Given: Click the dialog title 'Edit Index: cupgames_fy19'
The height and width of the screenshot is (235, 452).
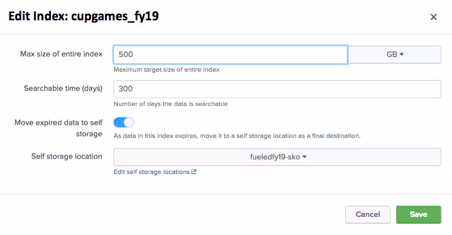Looking at the screenshot, I should point(83,16).
